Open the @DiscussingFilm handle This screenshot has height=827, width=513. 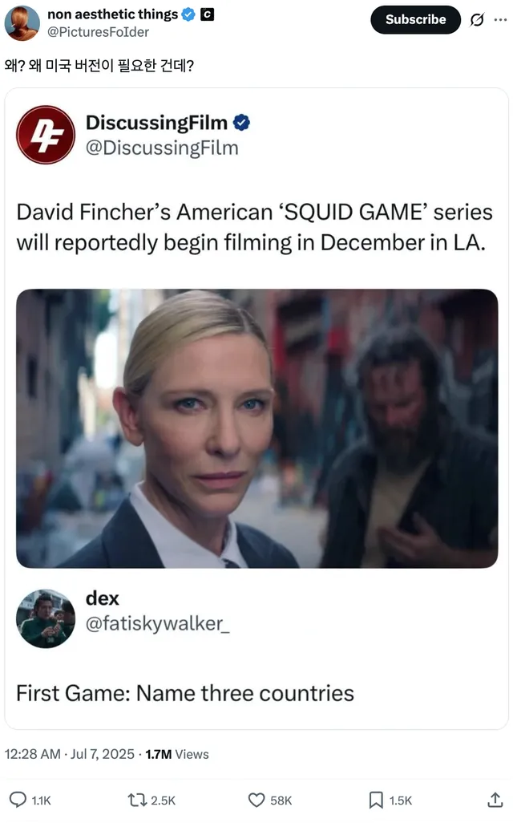pyautogui.click(x=162, y=148)
